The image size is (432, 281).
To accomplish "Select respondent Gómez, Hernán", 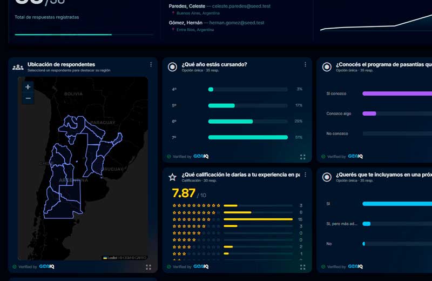I will point(185,23).
